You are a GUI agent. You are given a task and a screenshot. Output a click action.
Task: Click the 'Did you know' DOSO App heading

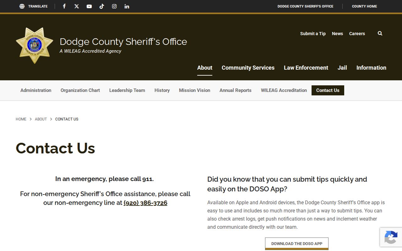pyautogui.click(x=287, y=184)
